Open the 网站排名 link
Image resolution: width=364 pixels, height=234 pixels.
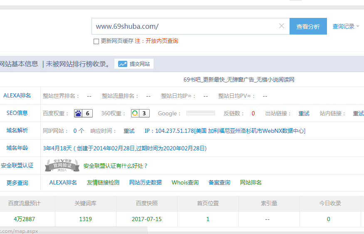[251, 182]
